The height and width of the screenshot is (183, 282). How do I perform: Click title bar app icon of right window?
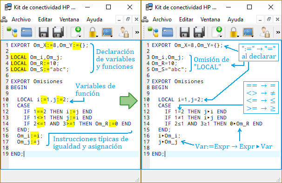tap(149, 7)
